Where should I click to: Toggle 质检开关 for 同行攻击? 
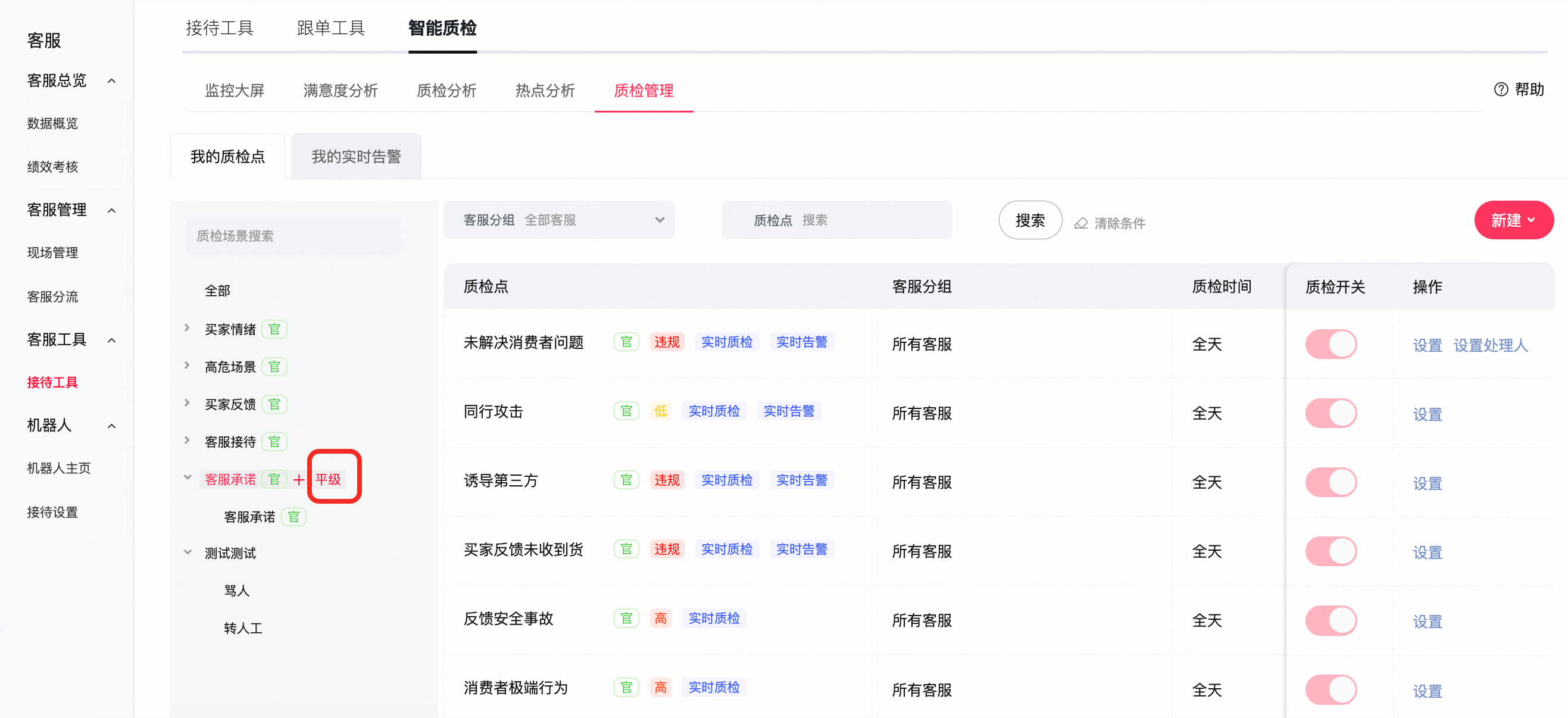pos(1330,414)
